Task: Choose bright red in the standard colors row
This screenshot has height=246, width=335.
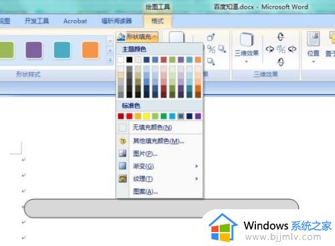Action: [129, 116]
